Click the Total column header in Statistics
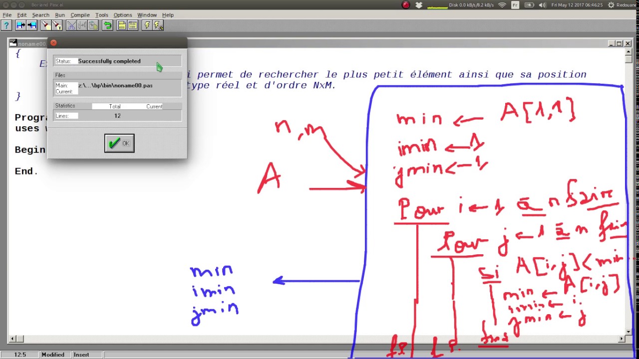Viewport: 639px width, 359px height. (x=115, y=106)
